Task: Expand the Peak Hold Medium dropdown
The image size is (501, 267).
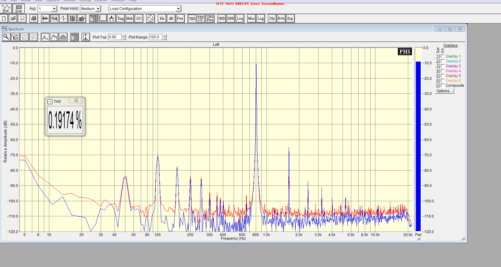Action: [98, 9]
